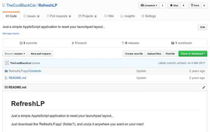This screenshot has width=210, height=132.
Task: Switch to the Issues tab
Action: (x=31, y=16)
